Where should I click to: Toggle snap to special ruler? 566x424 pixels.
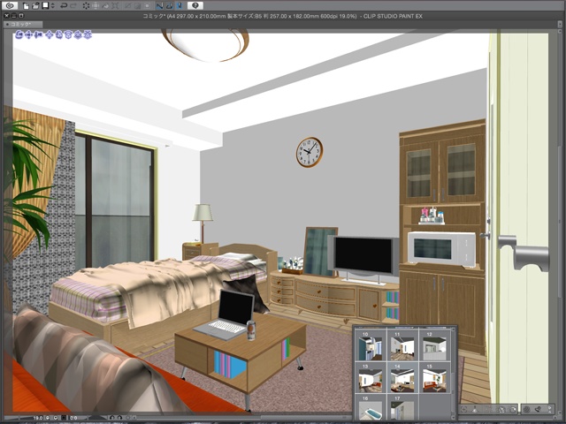coord(169,5)
